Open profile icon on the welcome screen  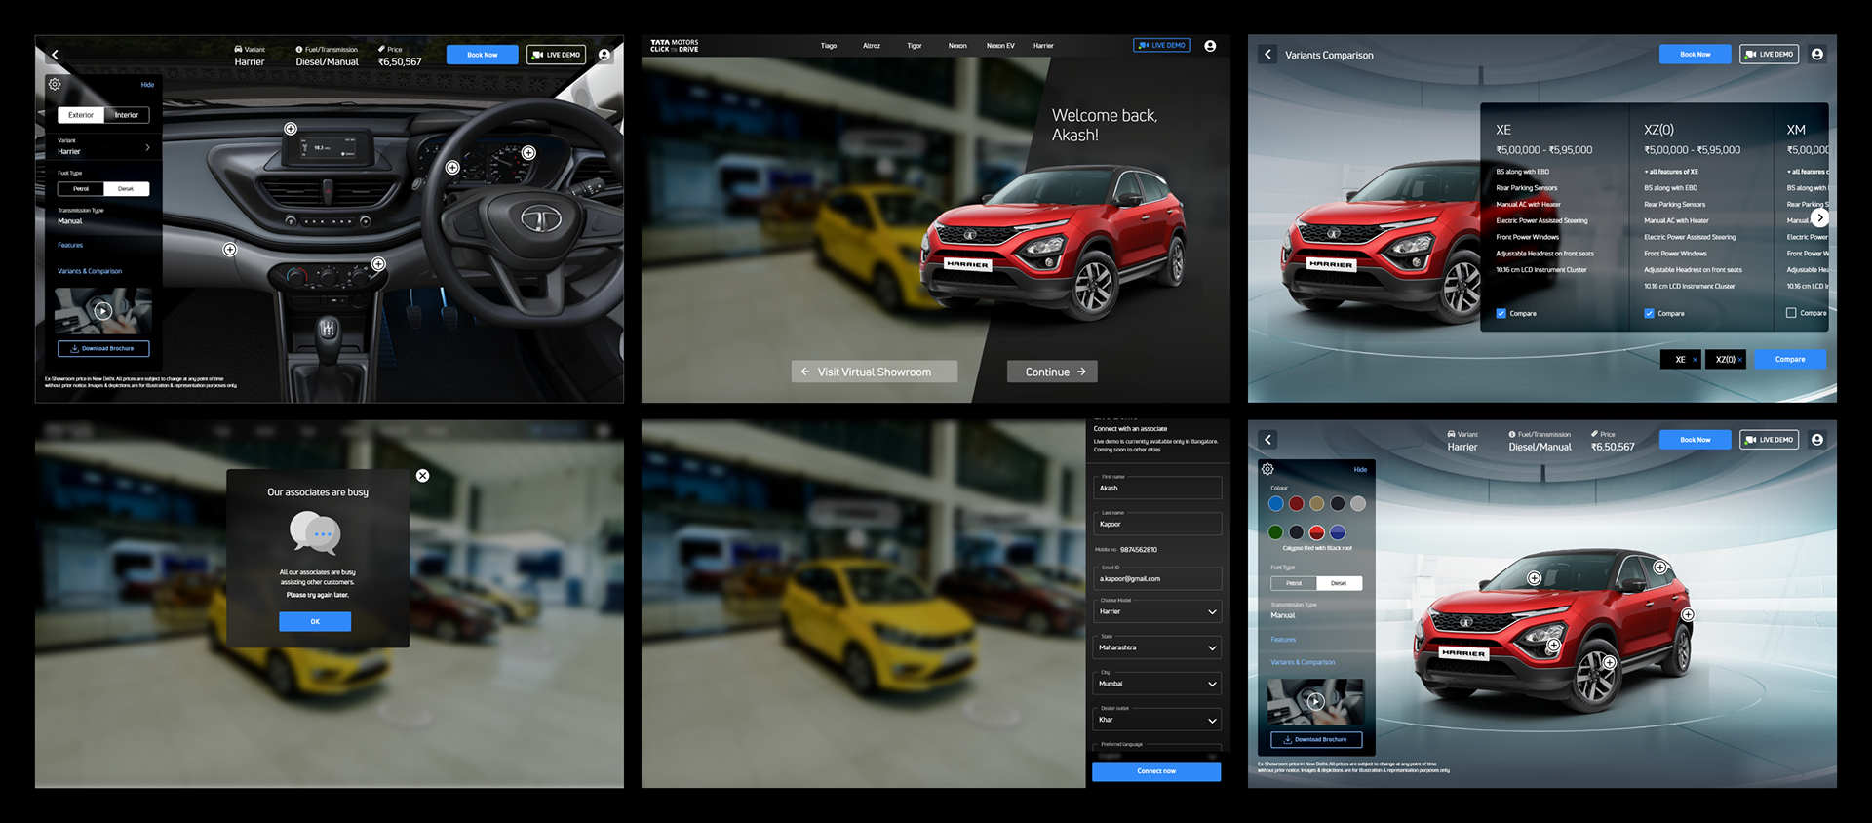click(x=1210, y=46)
